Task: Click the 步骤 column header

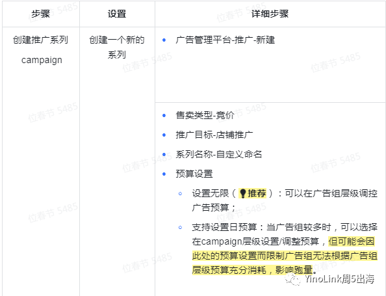Action: [41, 14]
